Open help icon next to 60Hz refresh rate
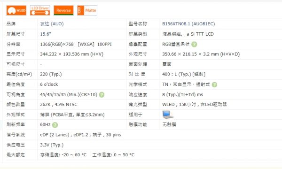 click(x=55, y=125)
